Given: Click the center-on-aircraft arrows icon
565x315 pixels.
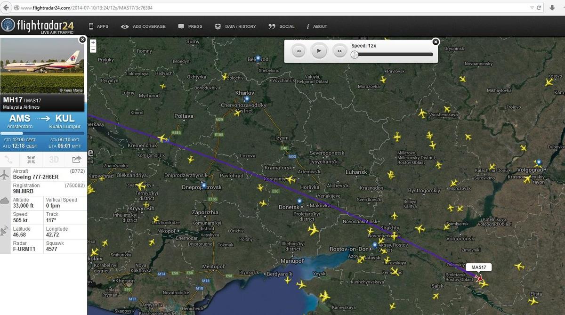Looking at the screenshot, I should [x=31, y=160].
